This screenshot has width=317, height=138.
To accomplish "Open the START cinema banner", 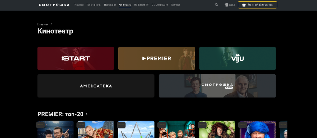I will point(76,58).
